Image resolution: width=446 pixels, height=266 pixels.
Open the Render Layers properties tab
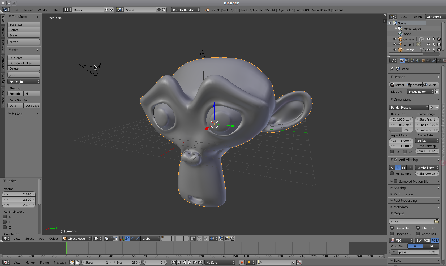coord(407,61)
